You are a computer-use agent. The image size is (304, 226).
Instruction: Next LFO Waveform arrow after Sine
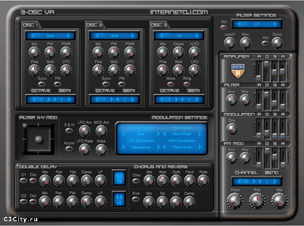159,134
